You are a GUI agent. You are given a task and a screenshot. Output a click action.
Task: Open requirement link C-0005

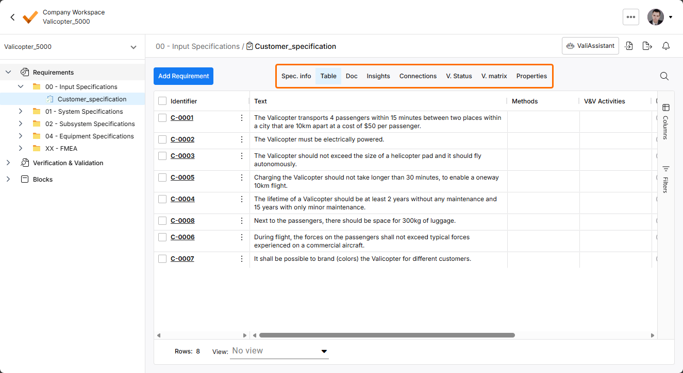[182, 177]
